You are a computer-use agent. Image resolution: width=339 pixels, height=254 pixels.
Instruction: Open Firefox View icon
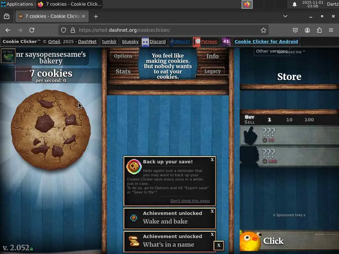7,17
